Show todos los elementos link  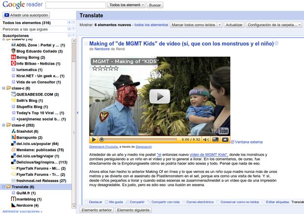click(151, 25)
